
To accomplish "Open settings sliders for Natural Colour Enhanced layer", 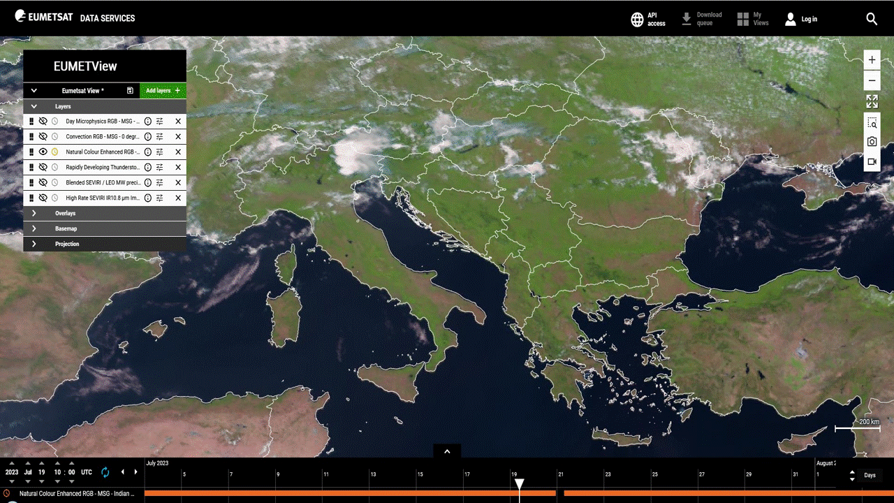I will click(x=160, y=152).
